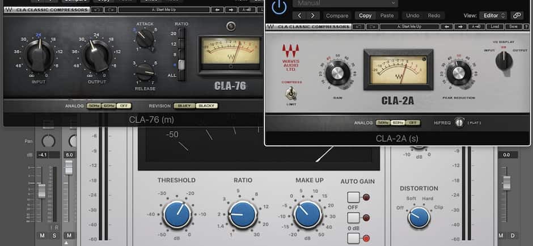
Task: Click the link icon in CLA-2A header
Action: 517,16
